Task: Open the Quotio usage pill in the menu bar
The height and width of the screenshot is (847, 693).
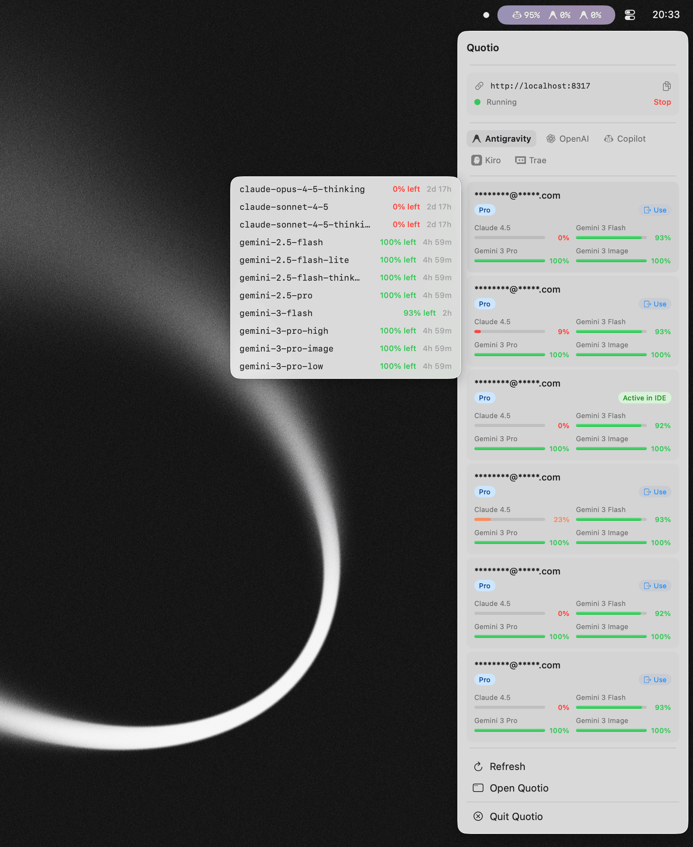Action: [556, 15]
